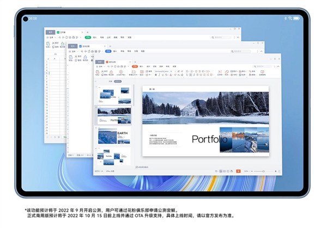Click Cut icon in presentation window ribbon

pos(103,71)
